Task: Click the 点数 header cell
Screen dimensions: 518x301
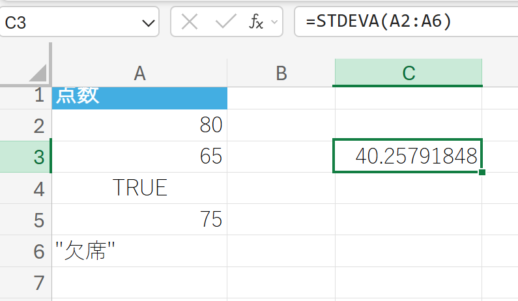Action: [139, 96]
